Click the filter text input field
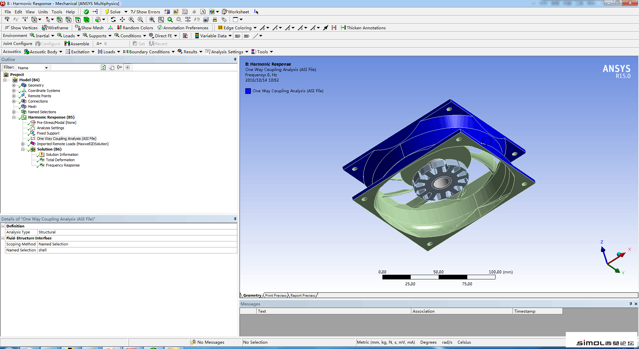The height and width of the screenshot is (349, 639). click(76, 67)
